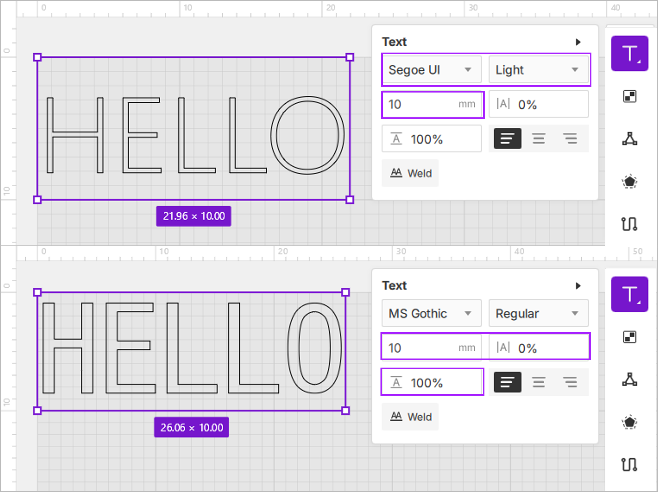
Task: Select the Text tool in bottom toolbar
Action: 629,294
